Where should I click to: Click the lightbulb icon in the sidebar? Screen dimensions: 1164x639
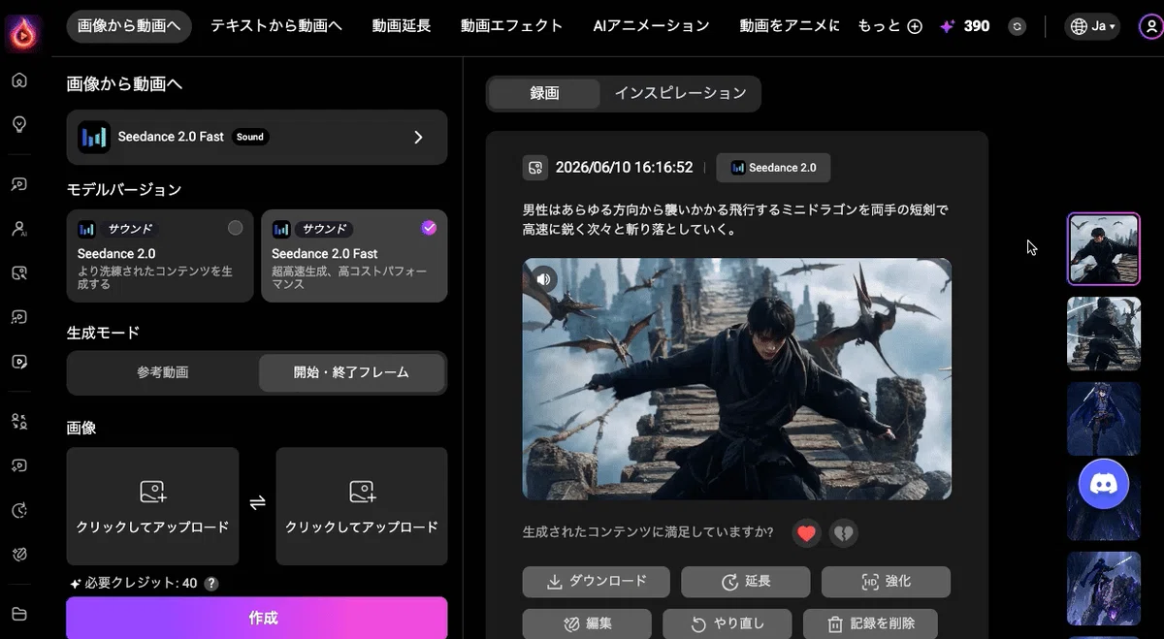(18, 124)
